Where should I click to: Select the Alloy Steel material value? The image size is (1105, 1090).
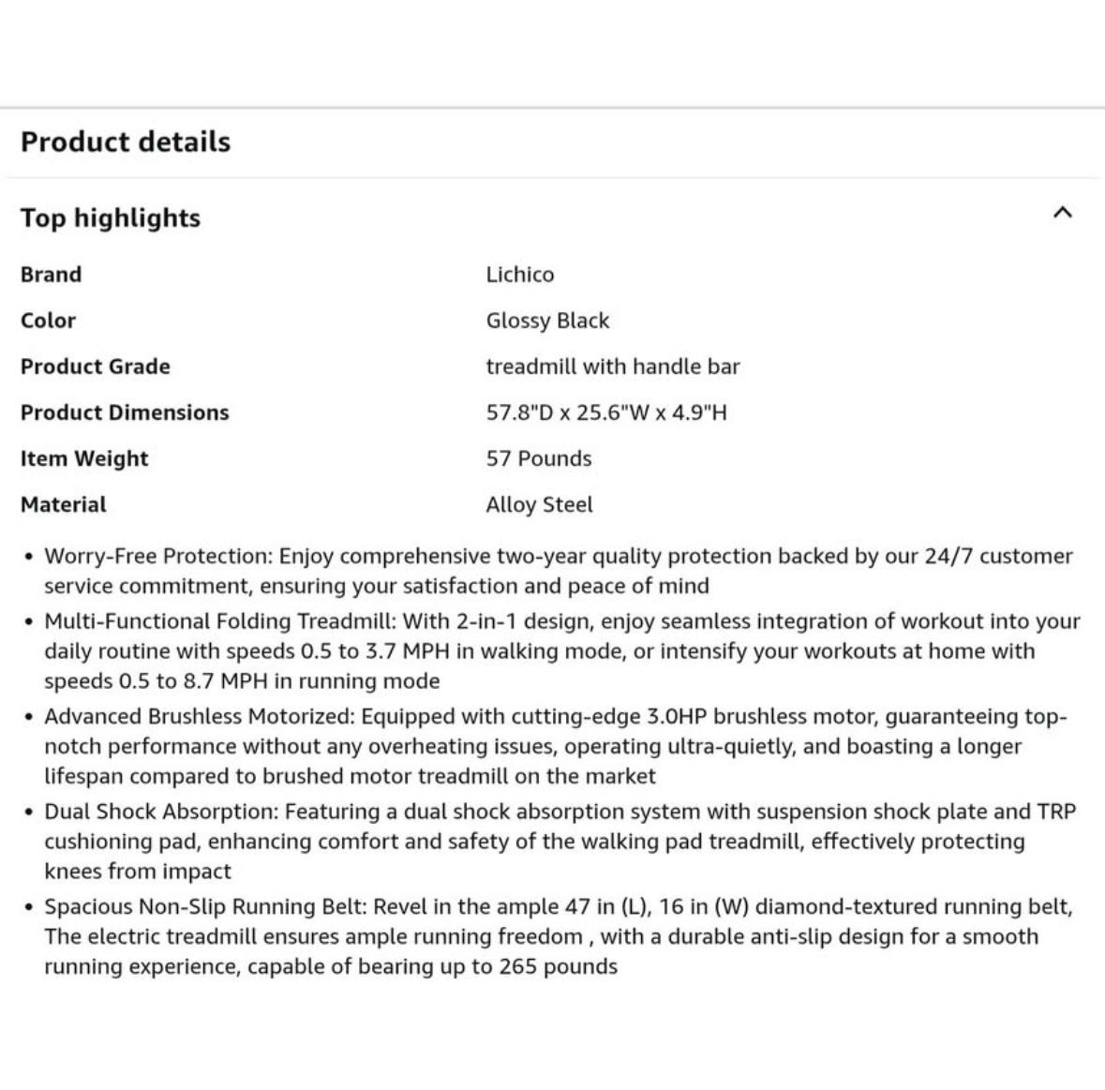click(x=539, y=505)
